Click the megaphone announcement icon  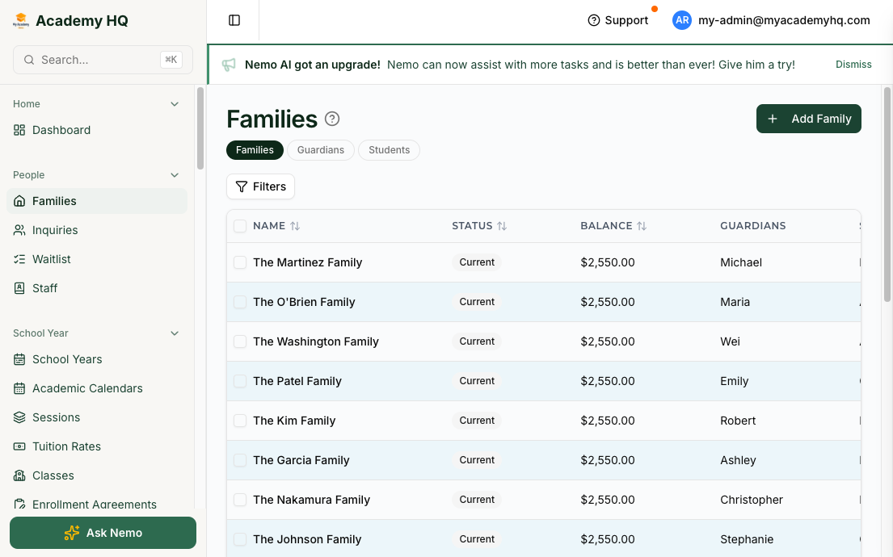(x=229, y=65)
